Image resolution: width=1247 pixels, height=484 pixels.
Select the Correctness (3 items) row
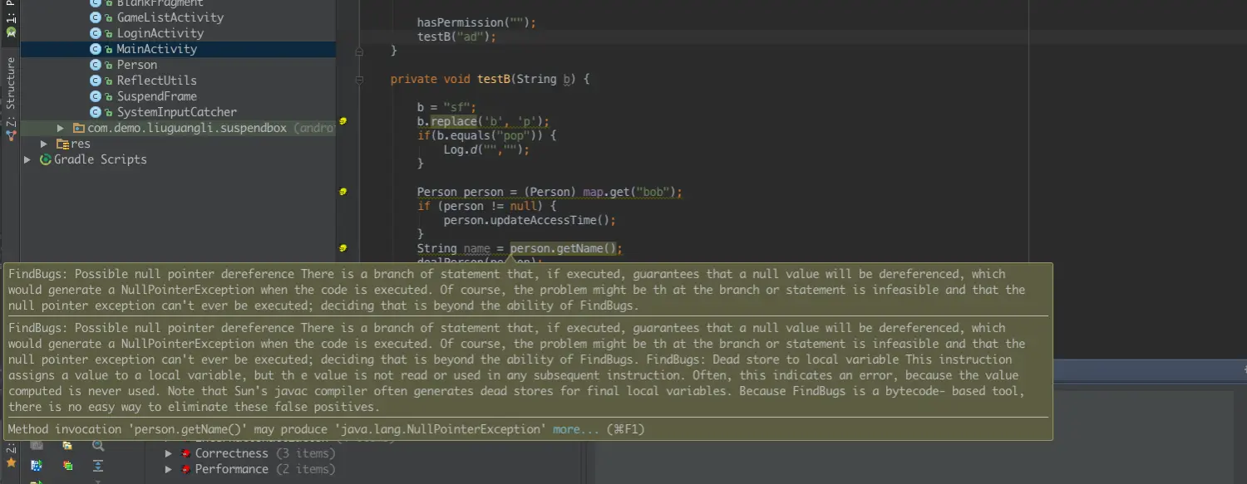[x=265, y=453]
